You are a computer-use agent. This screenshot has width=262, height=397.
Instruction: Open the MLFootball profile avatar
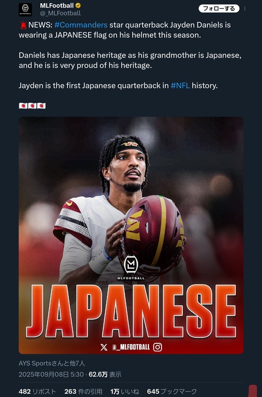(x=25, y=10)
